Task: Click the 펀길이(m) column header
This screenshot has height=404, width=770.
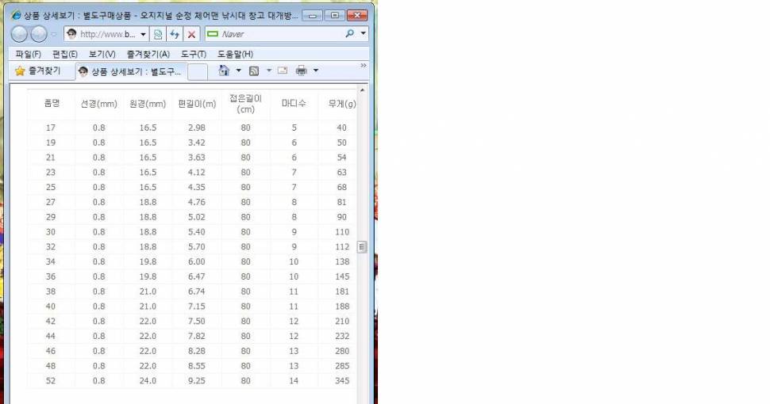Action: [196, 104]
